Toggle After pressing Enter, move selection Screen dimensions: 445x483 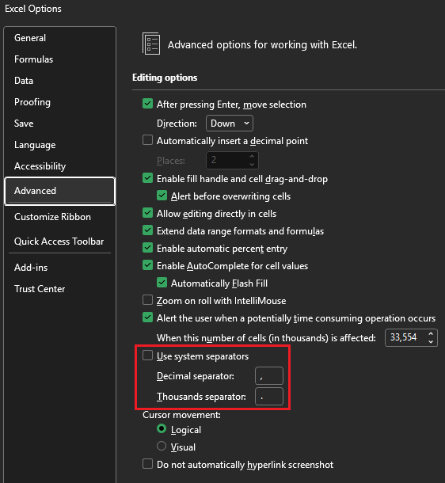147,104
